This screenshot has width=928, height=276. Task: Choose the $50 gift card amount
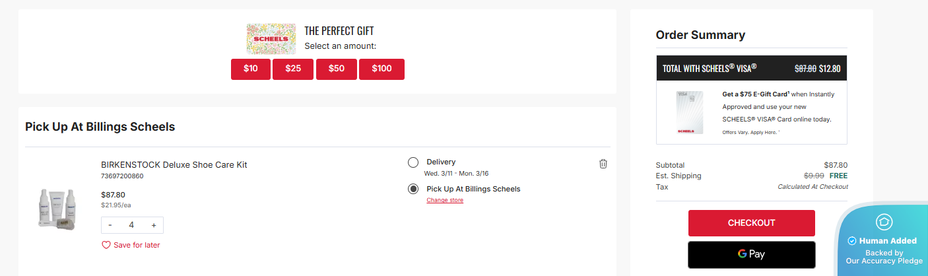[336, 69]
